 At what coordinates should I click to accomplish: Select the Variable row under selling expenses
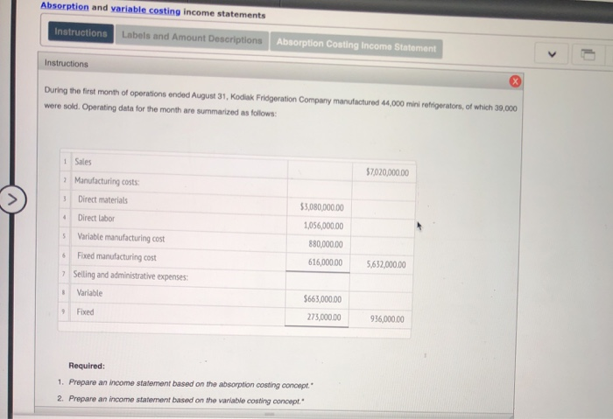[x=89, y=293]
